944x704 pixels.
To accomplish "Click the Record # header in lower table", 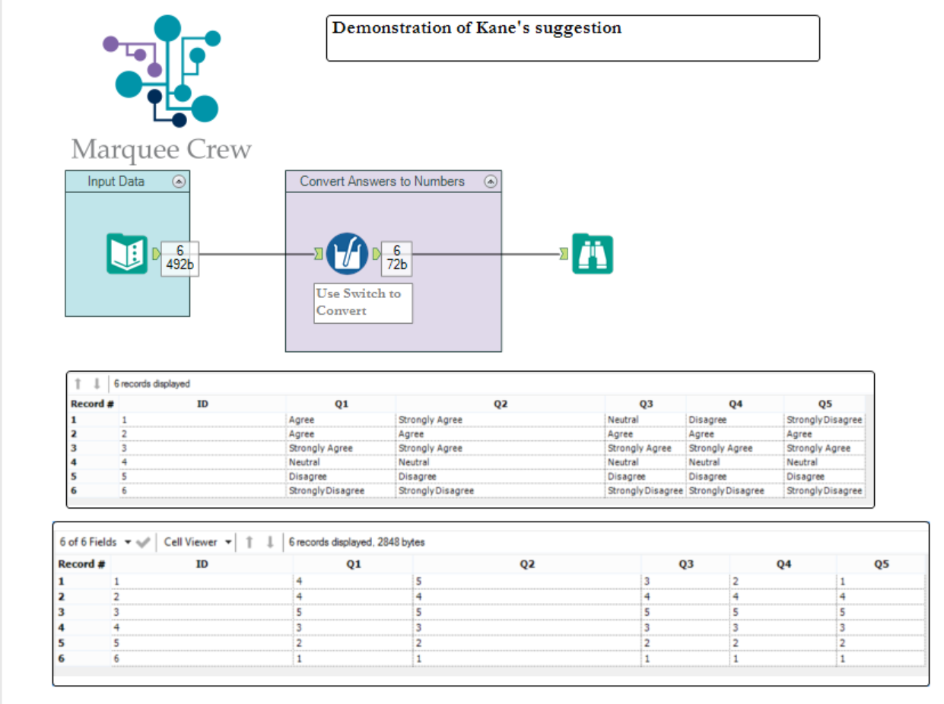I will 82,564.
